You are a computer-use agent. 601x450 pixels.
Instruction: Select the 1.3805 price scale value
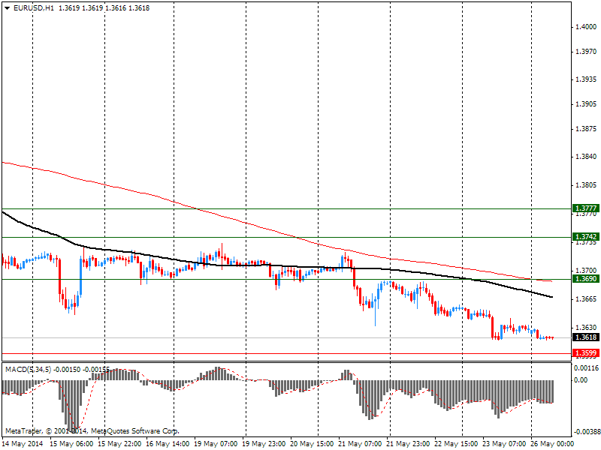pyautogui.click(x=586, y=185)
